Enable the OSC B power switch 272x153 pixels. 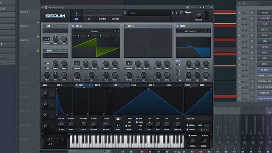coord(125,26)
